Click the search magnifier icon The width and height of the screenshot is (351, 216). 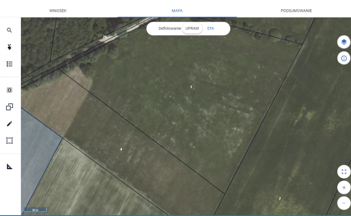pyautogui.click(x=9, y=30)
